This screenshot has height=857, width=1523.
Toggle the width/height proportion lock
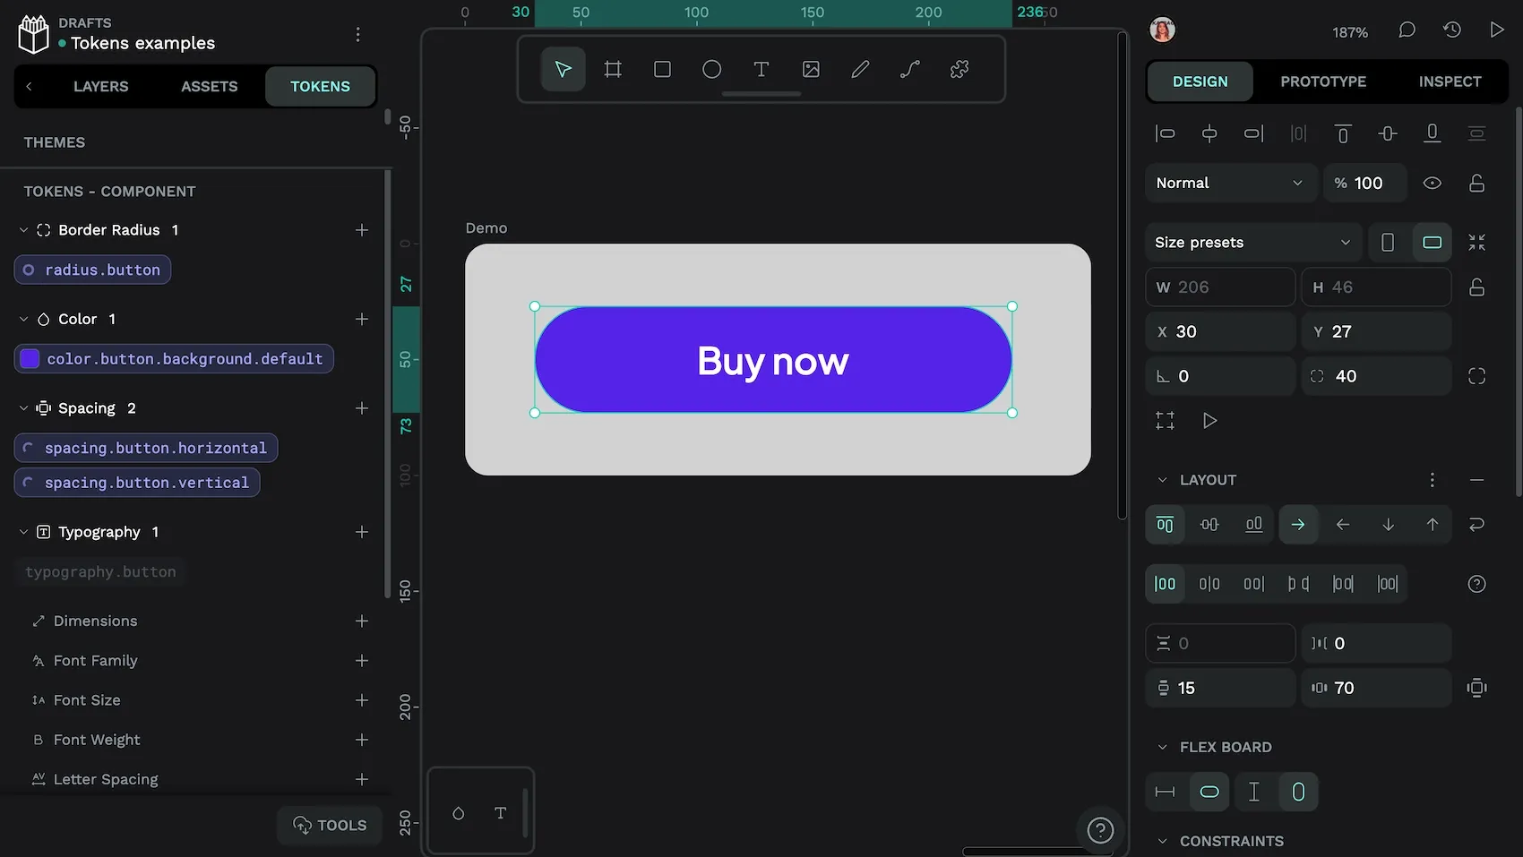coord(1476,287)
